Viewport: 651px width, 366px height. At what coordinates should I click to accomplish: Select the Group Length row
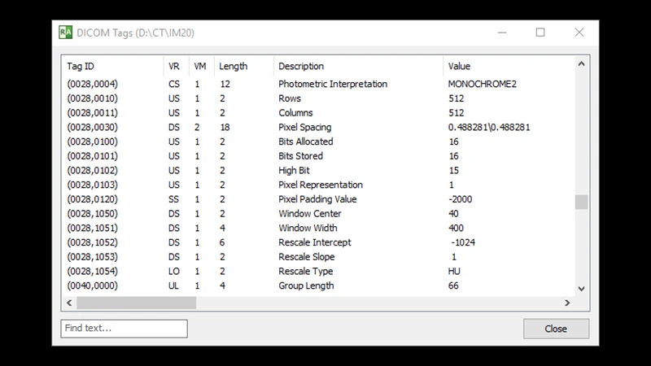306,285
